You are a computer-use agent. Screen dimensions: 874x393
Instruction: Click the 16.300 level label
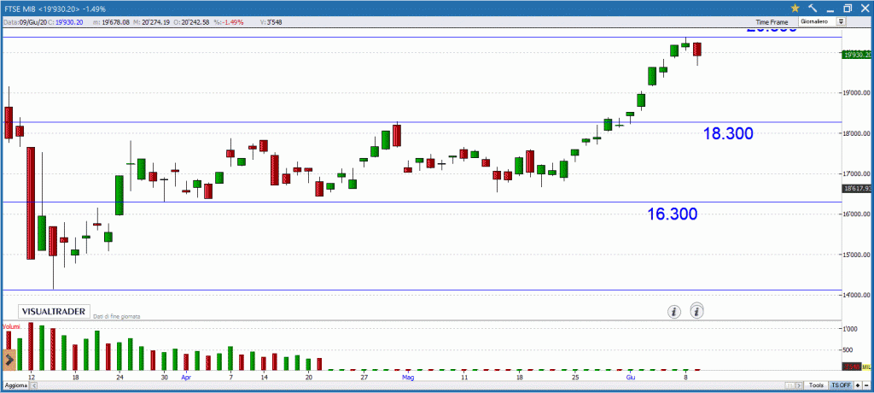(673, 214)
